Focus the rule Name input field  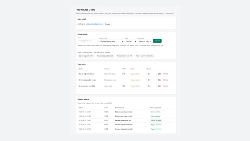click(x=87, y=41)
